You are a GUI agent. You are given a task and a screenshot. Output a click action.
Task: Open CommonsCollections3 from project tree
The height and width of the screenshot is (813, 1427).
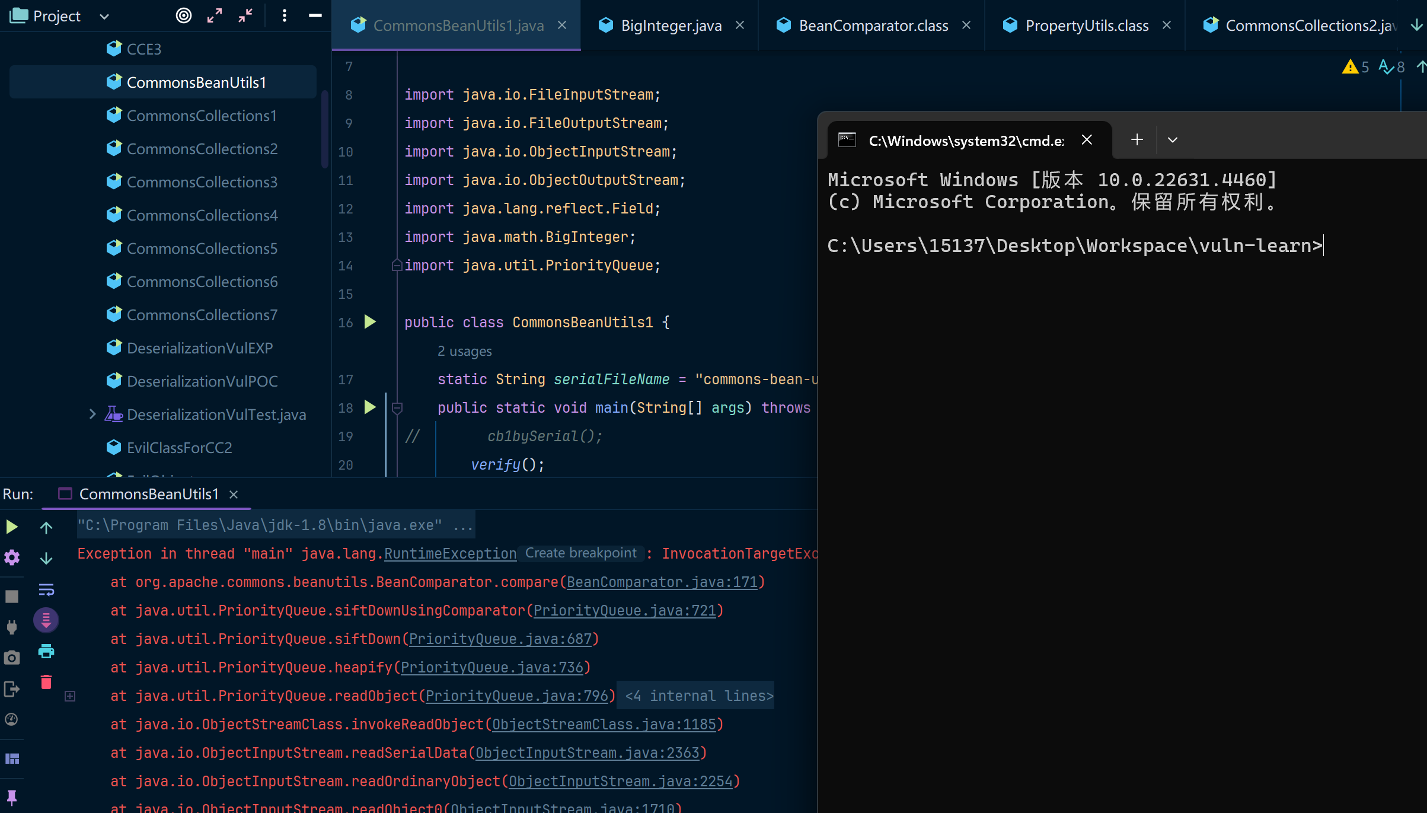click(x=202, y=181)
